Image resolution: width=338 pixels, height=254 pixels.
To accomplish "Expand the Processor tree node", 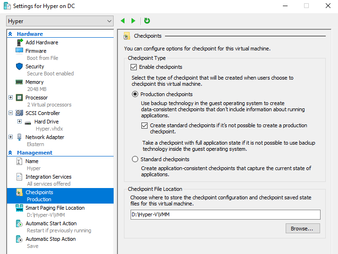I will click(x=11, y=98).
